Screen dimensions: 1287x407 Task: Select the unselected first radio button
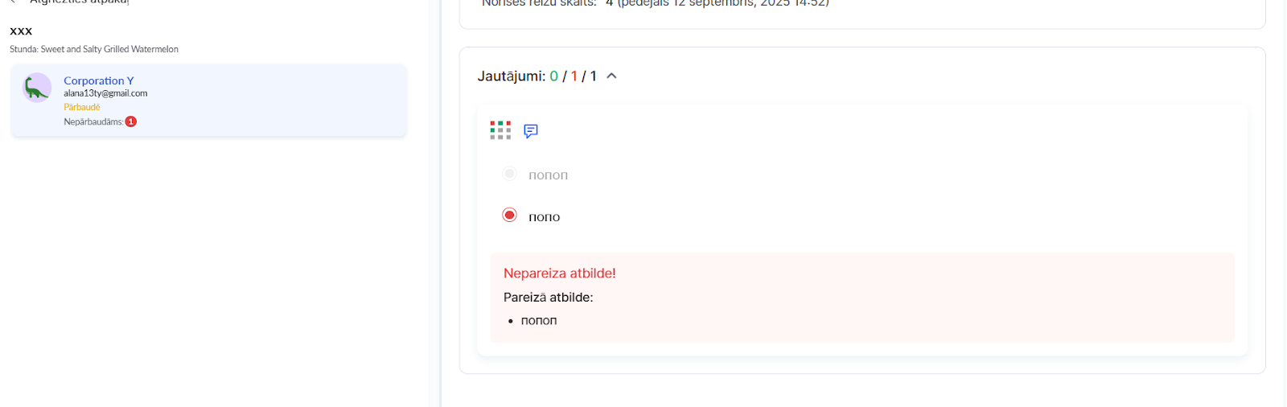(509, 174)
